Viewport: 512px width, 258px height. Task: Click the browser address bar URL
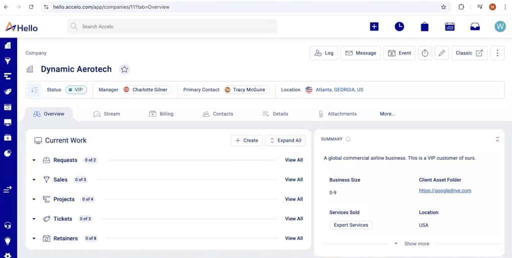[x=111, y=7]
